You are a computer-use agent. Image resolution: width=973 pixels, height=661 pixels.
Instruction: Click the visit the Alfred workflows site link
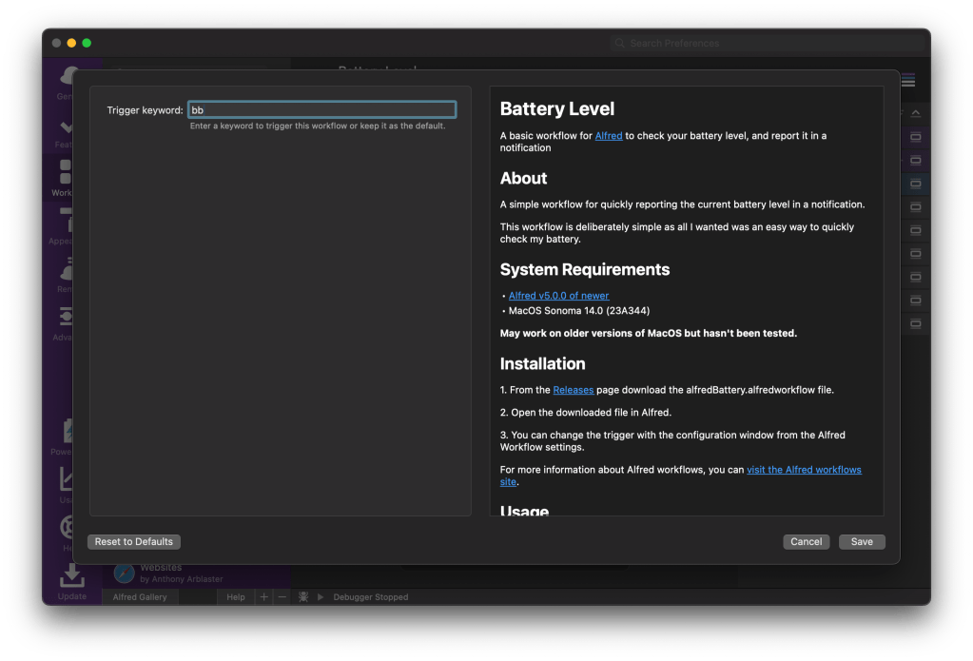click(804, 470)
